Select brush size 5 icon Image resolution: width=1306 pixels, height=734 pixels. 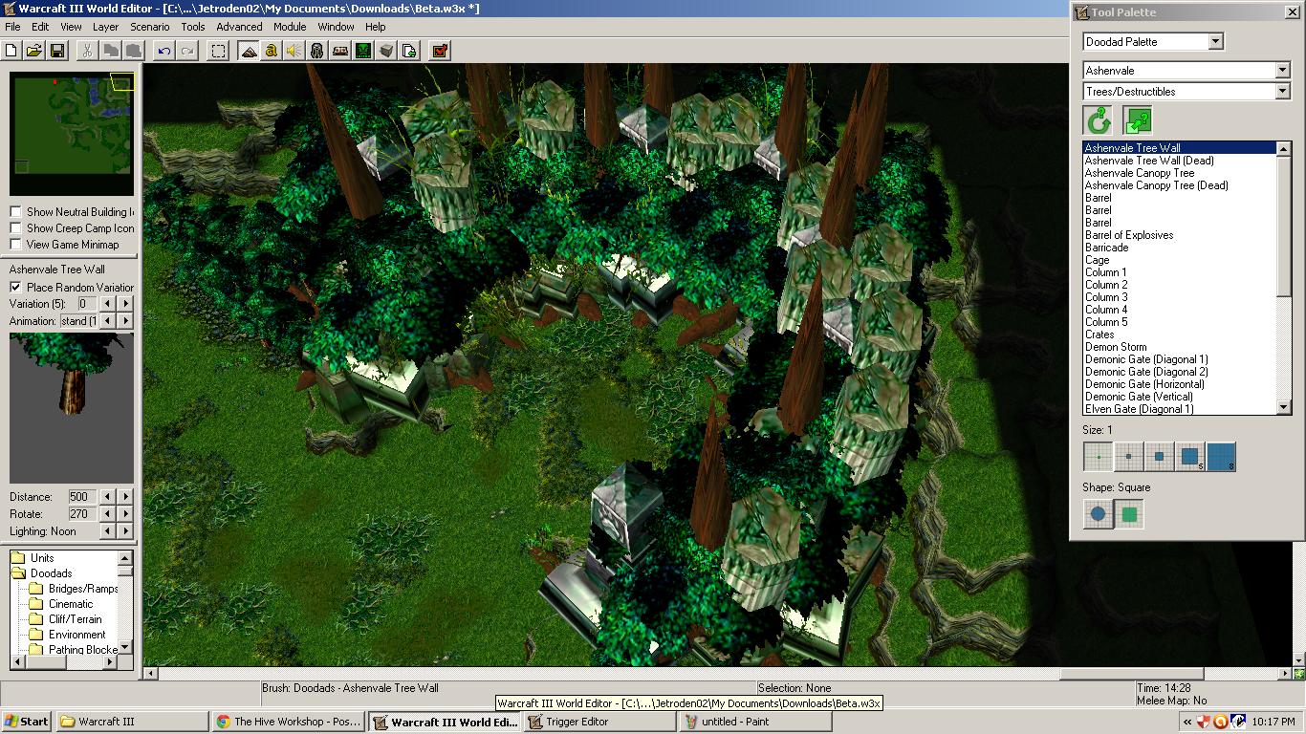coord(1190,457)
